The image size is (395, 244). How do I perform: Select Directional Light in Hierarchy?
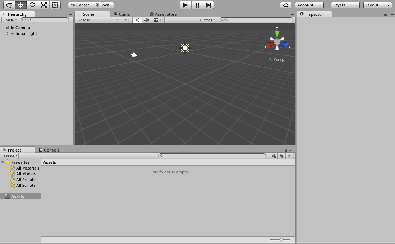21,33
